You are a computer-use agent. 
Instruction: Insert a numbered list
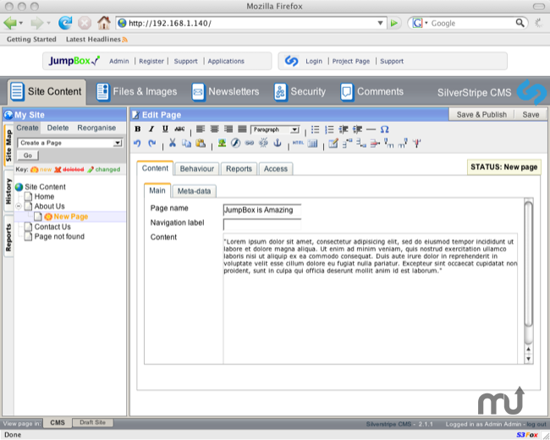[329, 129]
